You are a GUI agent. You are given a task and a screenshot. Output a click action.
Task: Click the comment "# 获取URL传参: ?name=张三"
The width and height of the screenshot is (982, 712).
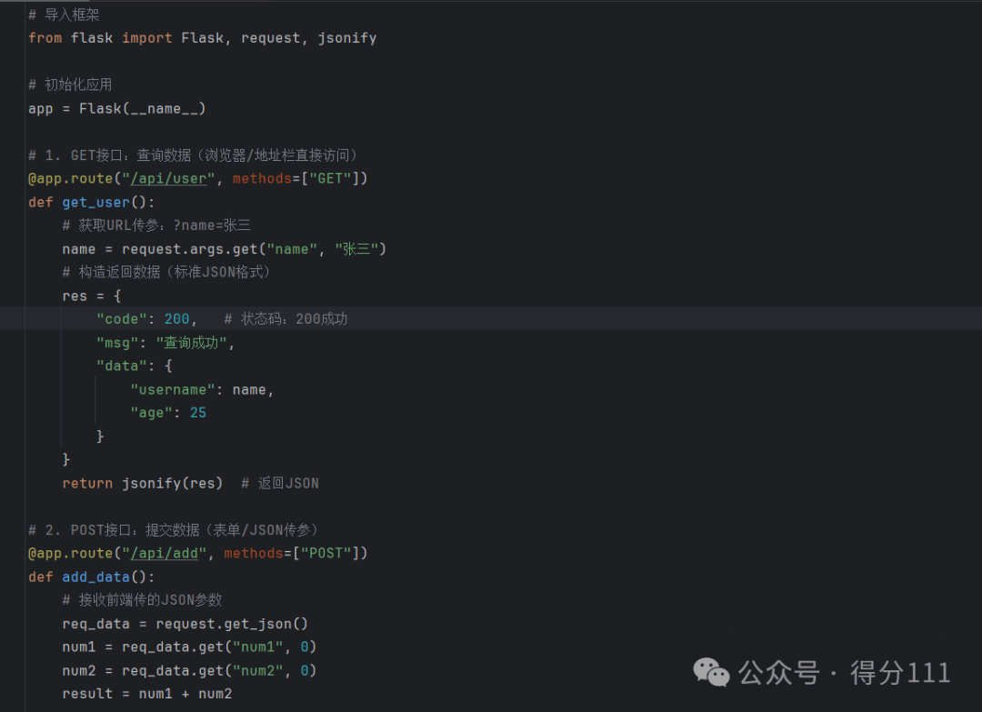[156, 226]
